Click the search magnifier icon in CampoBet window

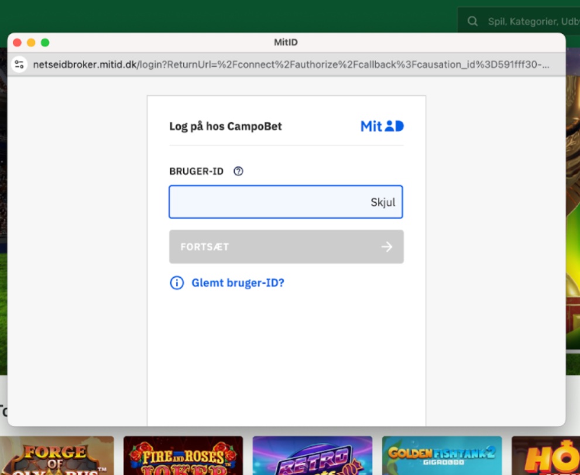[x=472, y=21]
